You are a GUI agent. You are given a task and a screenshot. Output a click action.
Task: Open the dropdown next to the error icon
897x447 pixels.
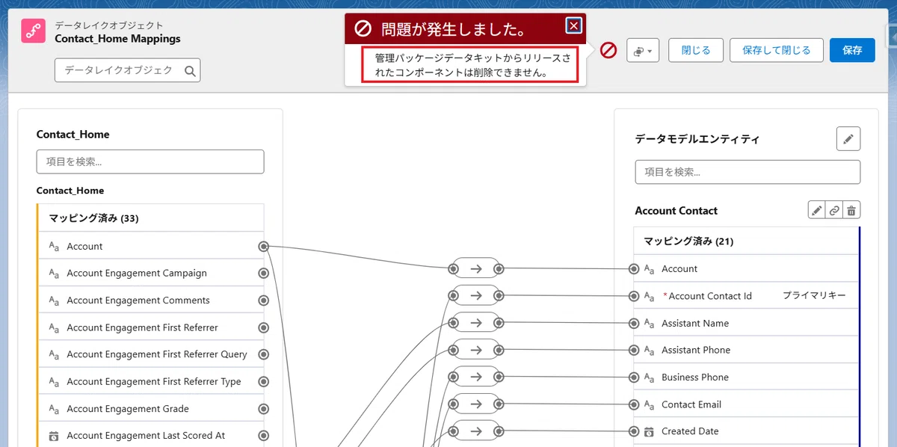[643, 51]
